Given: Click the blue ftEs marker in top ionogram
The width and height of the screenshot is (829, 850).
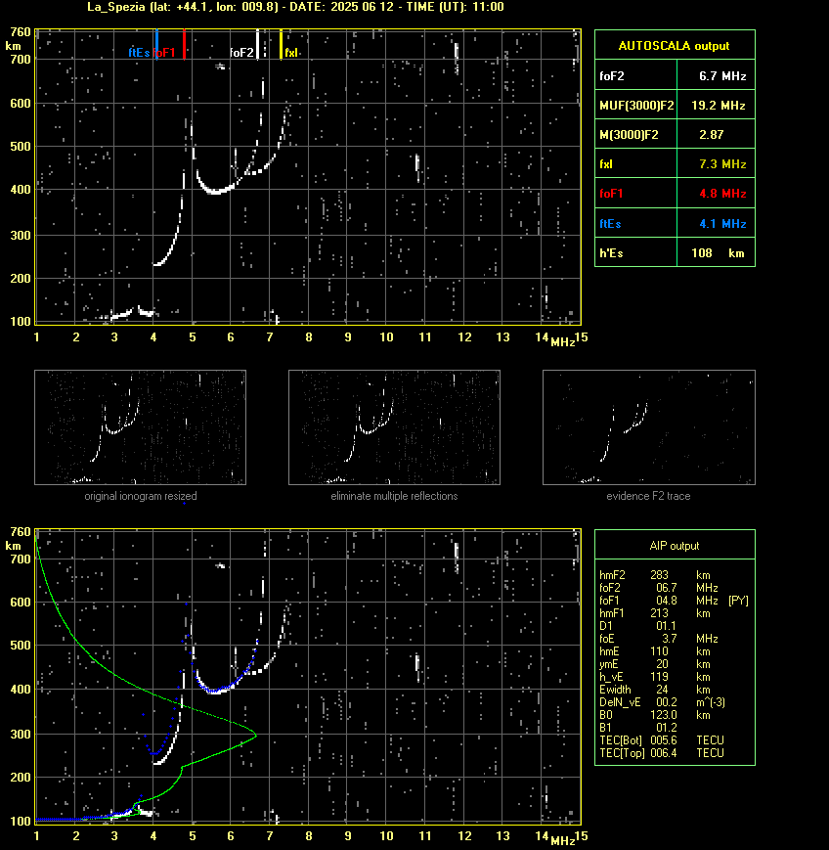Looking at the screenshot, I should point(156,44).
